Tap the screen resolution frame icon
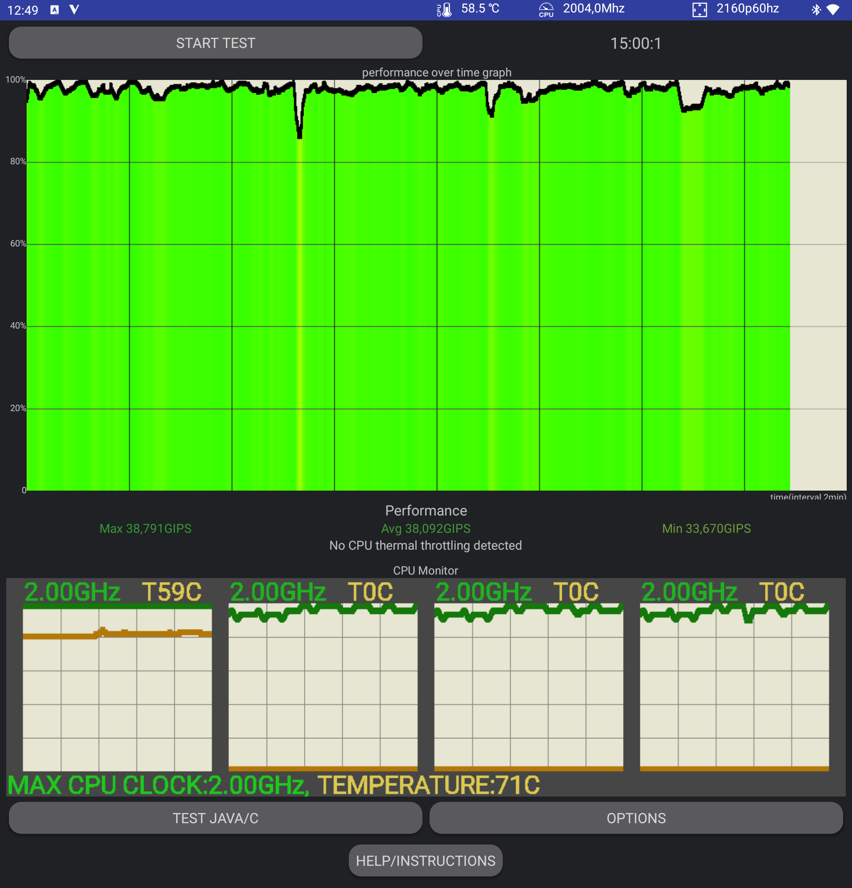The height and width of the screenshot is (888, 852). (699, 9)
